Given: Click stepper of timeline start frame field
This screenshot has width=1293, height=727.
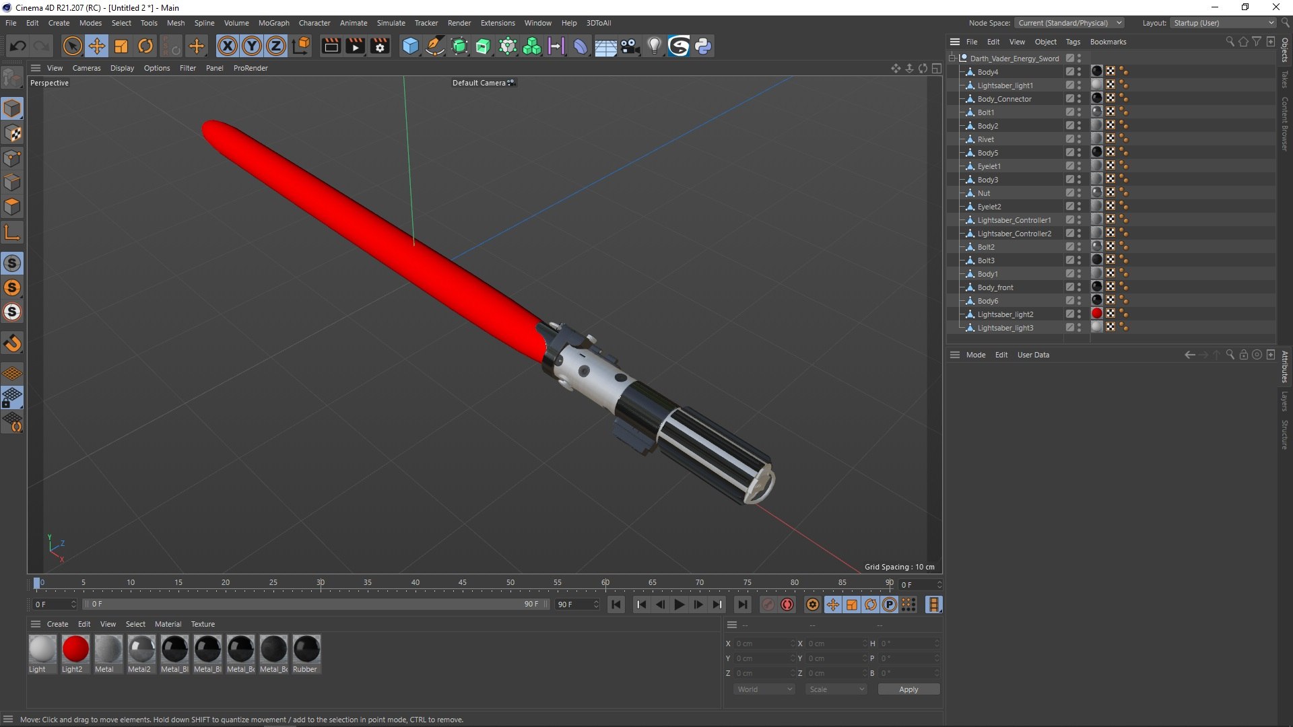Looking at the screenshot, I should coord(73,604).
